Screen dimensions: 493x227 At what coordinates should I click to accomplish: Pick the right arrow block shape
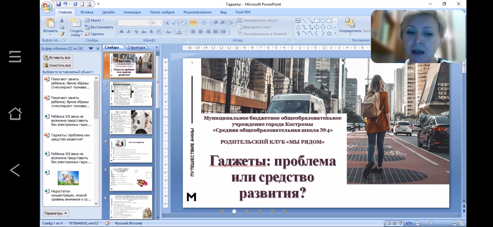pos(317,27)
